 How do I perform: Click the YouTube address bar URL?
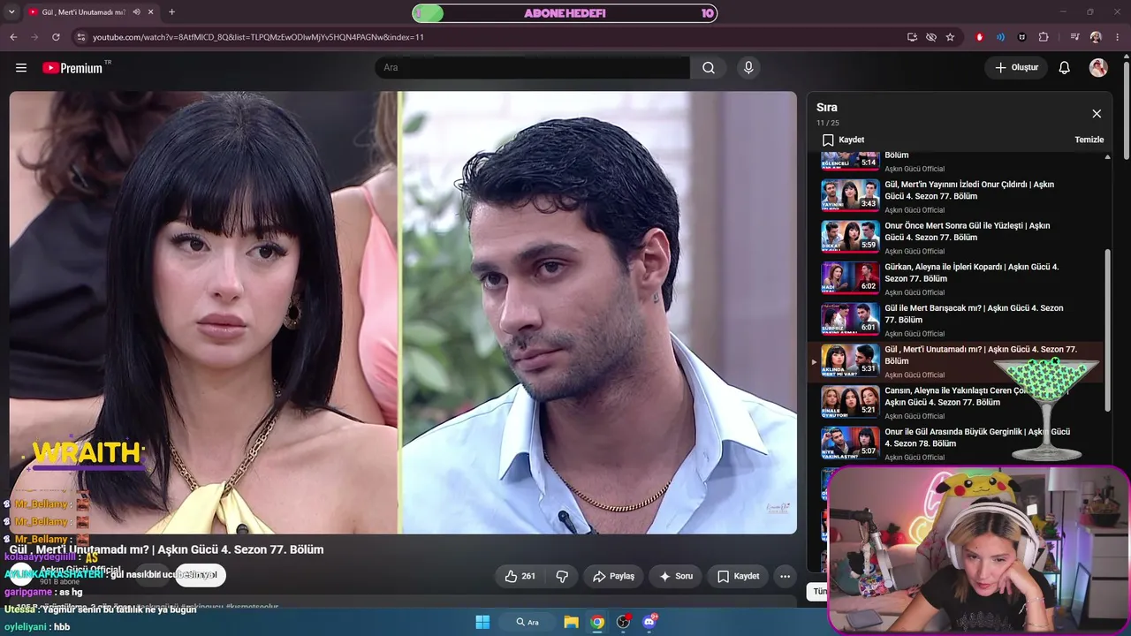(x=258, y=37)
